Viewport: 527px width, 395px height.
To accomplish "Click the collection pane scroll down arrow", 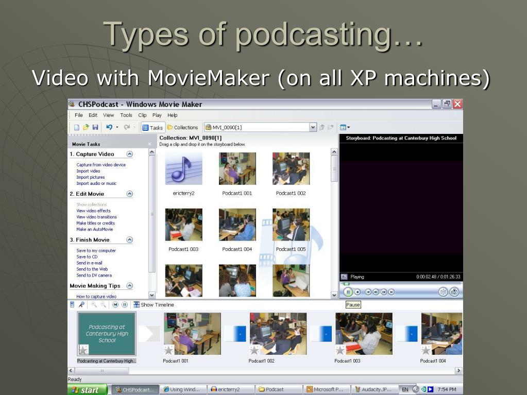I will (334, 295).
